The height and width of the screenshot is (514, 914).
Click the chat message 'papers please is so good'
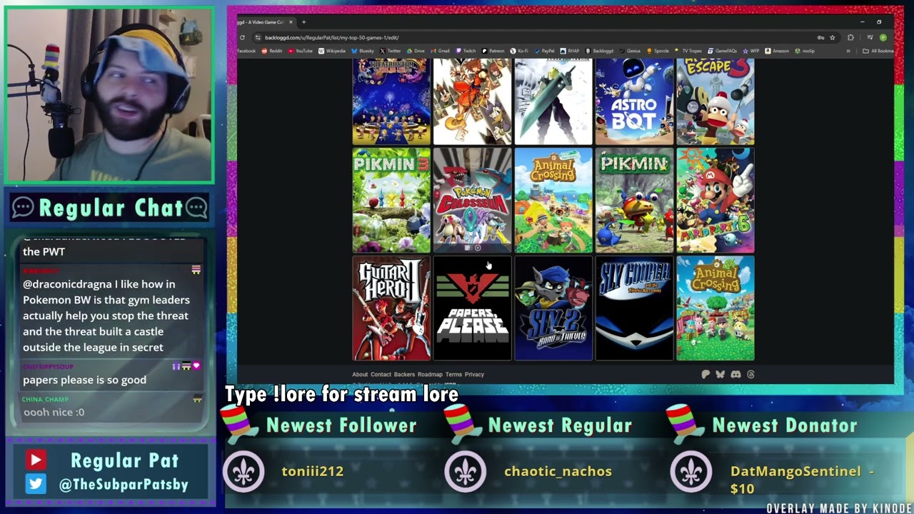(84, 380)
